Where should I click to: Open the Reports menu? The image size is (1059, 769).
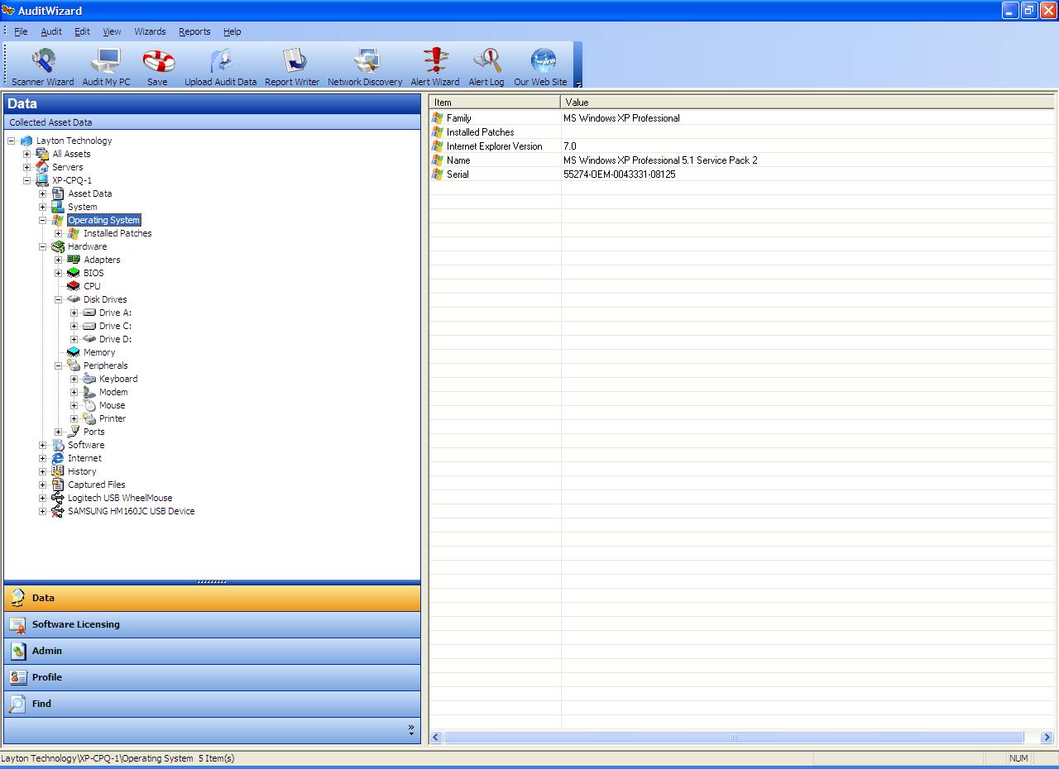(x=194, y=31)
